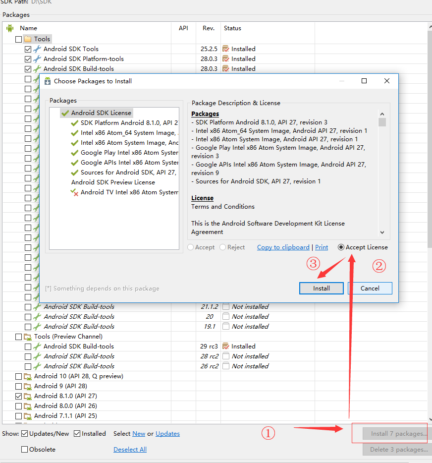Image resolution: width=432 pixels, height=463 pixels.
Task: Uncheck Android SDK Platform-tools checkbox
Action: click(28, 59)
